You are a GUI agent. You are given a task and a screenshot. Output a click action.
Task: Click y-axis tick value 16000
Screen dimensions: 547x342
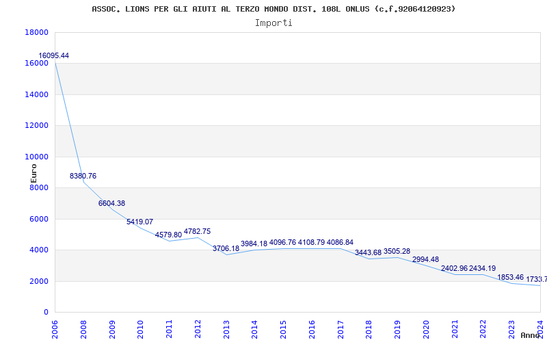[x=37, y=63]
